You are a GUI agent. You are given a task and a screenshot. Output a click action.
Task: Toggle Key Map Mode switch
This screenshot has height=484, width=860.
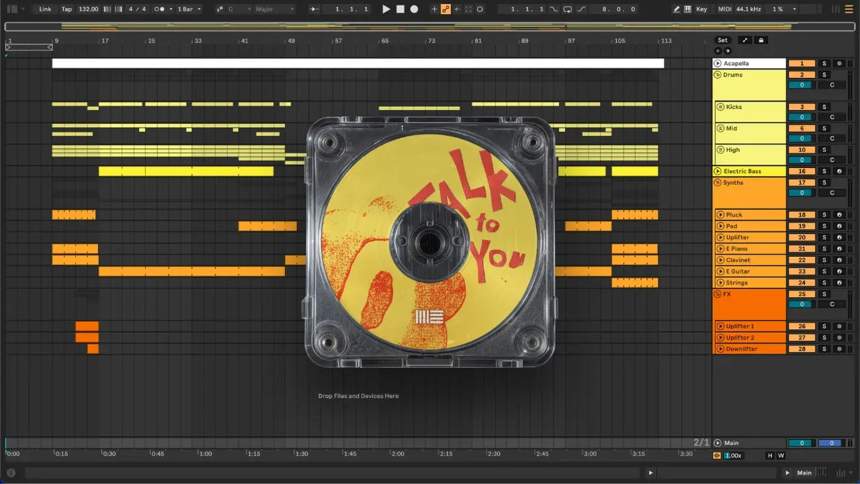[701, 9]
